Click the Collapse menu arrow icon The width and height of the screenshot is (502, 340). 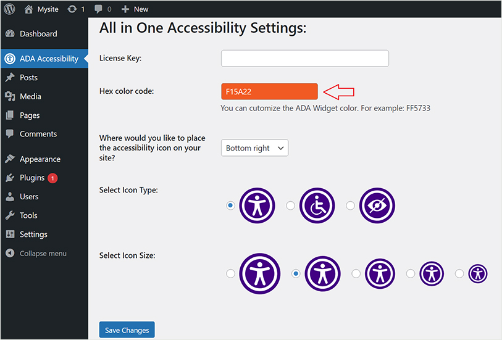[10, 253]
